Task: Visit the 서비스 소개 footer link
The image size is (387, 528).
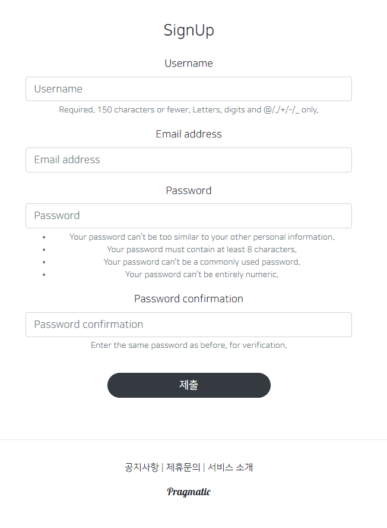Action: tap(230, 467)
